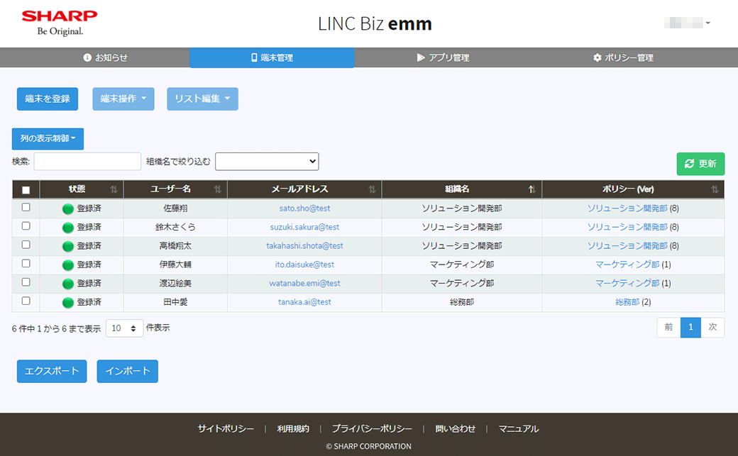The height and width of the screenshot is (456, 738).
Task: Check the row for 渡辺絵美
Action: coord(26,282)
